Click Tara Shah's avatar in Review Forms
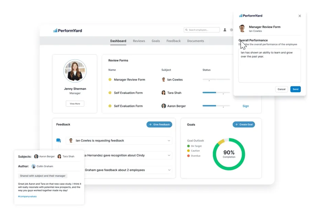 click(x=164, y=93)
